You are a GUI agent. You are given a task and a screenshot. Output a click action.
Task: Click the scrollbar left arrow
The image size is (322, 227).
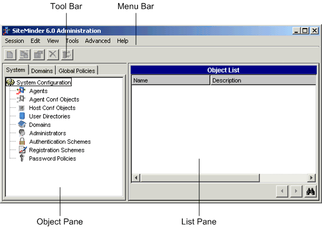pos(136,178)
